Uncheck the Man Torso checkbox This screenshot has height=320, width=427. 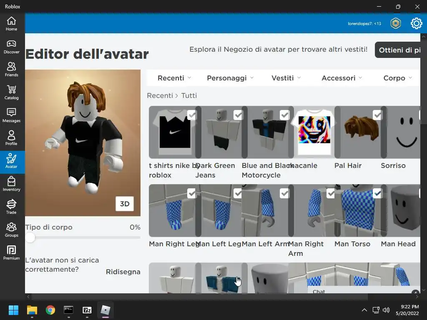pyautogui.click(x=377, y=193)
